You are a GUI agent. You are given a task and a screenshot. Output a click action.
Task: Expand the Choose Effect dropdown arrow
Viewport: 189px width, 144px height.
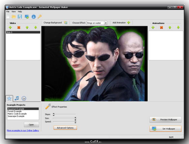coord(106,23)
